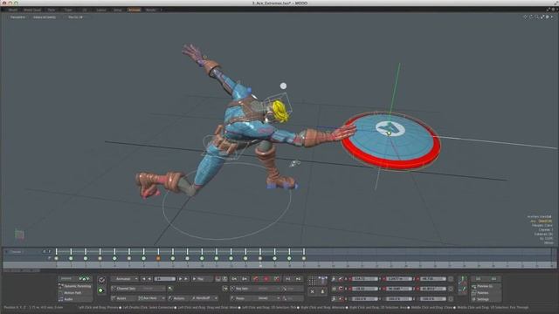Click the Poses button
The height and width of the screenshot is (314, 559).
point(243,298)
